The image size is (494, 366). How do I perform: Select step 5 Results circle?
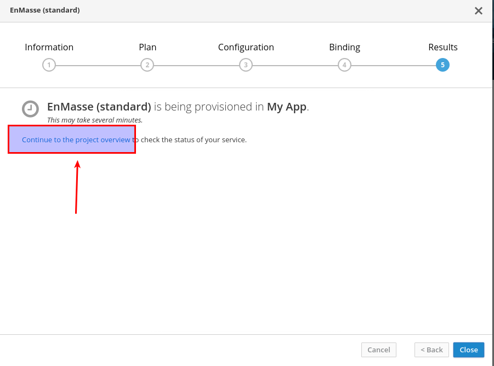coord(442,65)
